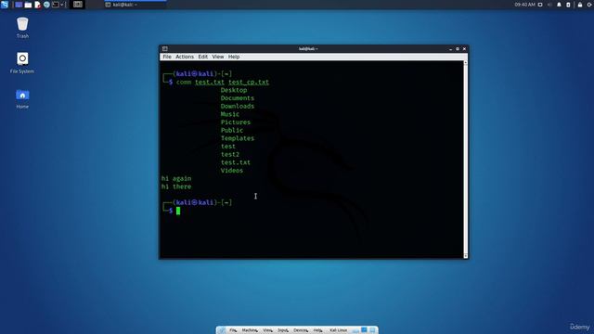Open the terminal Help menu

coord(234,57)
